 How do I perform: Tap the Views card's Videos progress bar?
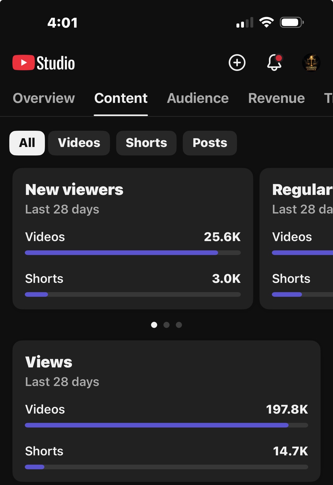[166, 425]
